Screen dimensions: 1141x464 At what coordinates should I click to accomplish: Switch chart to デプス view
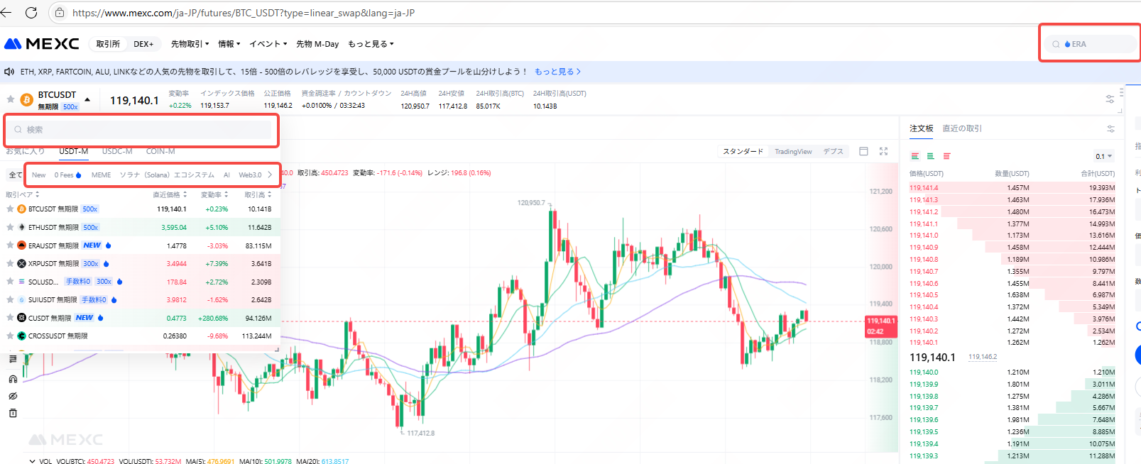tap(834, 152)
